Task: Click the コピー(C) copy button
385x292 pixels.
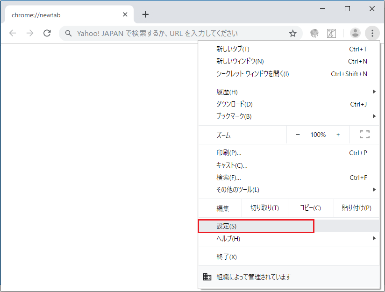Action: [310, 208]
